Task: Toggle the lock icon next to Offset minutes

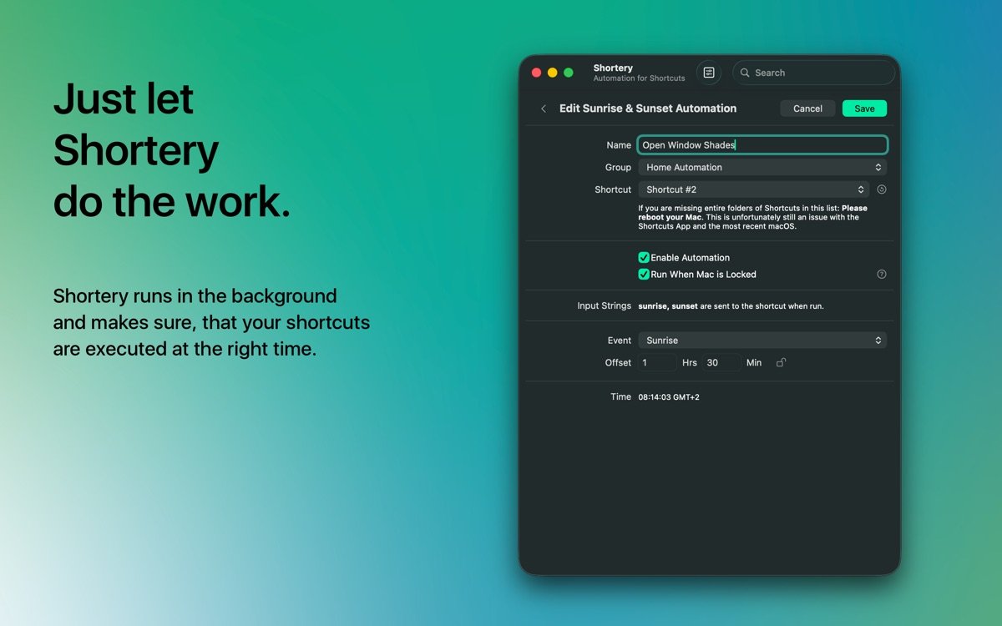Action: [781, 362]
